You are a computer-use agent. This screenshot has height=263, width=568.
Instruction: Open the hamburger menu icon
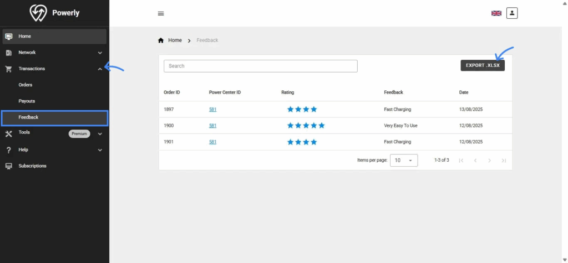click(161, 13)
